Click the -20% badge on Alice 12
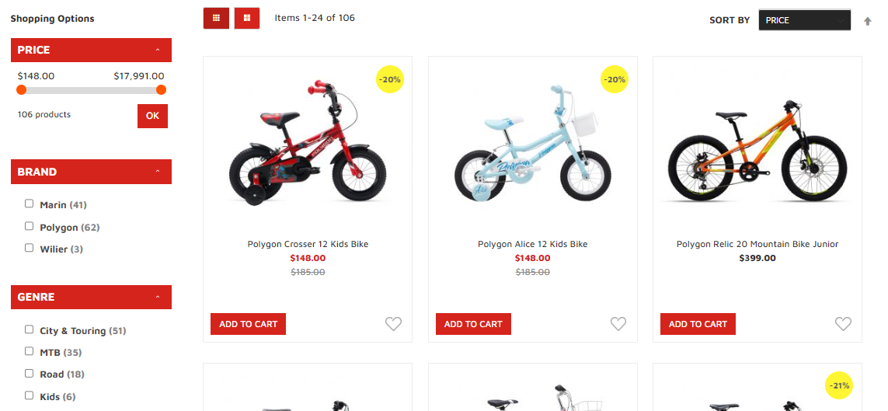Viewport: 888px width, 411px height. click(x=615, y=79)
